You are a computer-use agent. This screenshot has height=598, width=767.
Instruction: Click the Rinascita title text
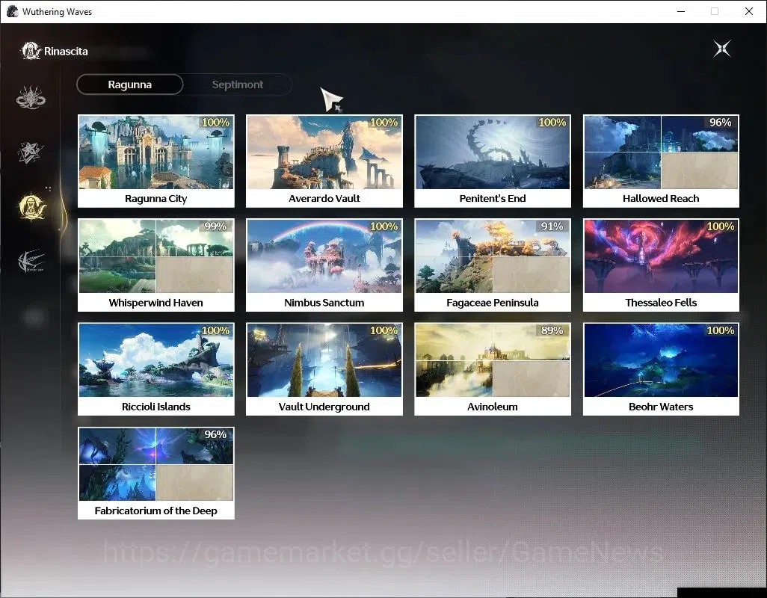pos(66,52)
